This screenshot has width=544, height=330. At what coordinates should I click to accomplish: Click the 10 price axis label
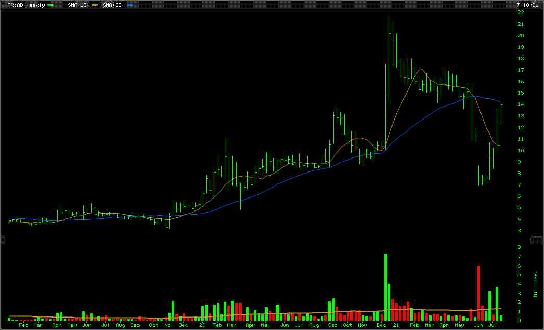click(521, 151)
